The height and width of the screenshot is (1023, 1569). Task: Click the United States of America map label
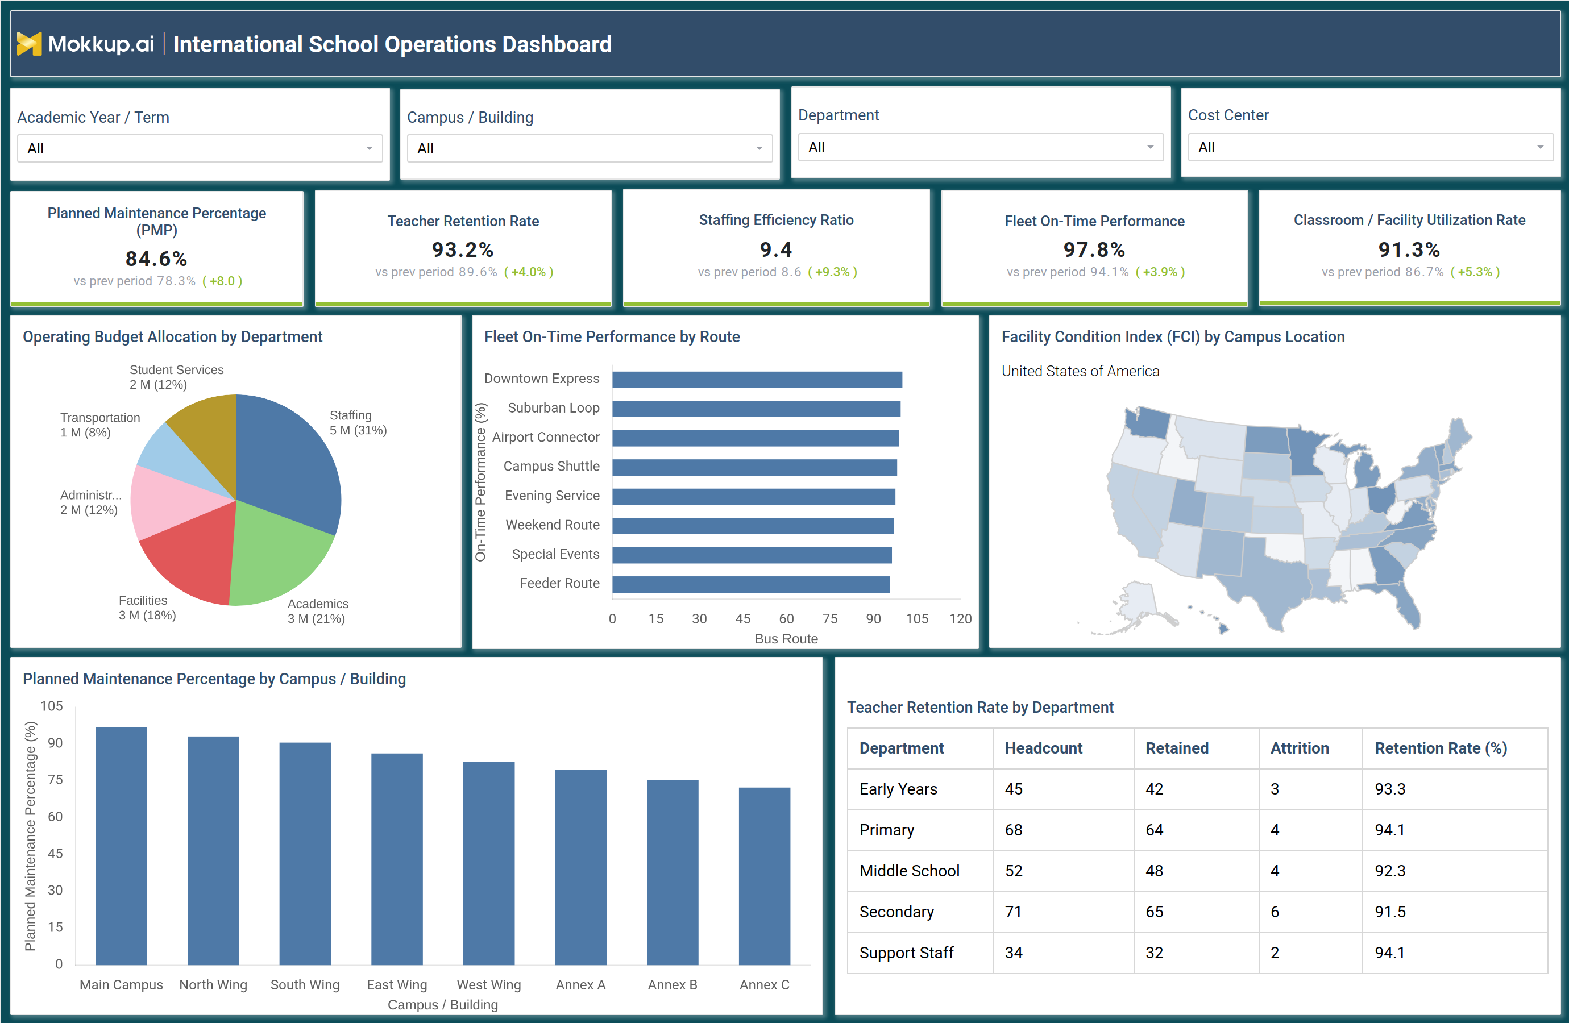click(x=1080, y=371)
